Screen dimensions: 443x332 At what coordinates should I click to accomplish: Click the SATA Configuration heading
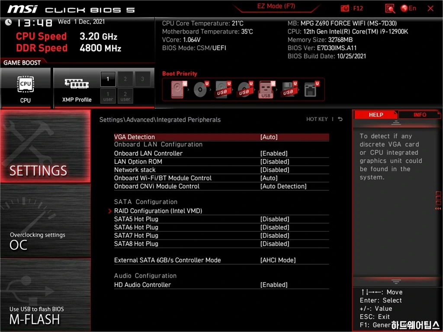[146, 202]
